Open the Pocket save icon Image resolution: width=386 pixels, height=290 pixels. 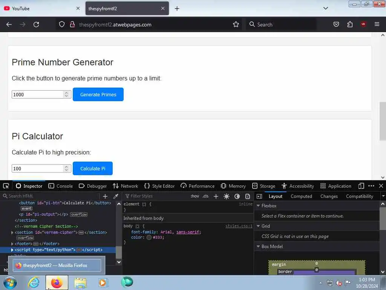[x=336, y=25]
